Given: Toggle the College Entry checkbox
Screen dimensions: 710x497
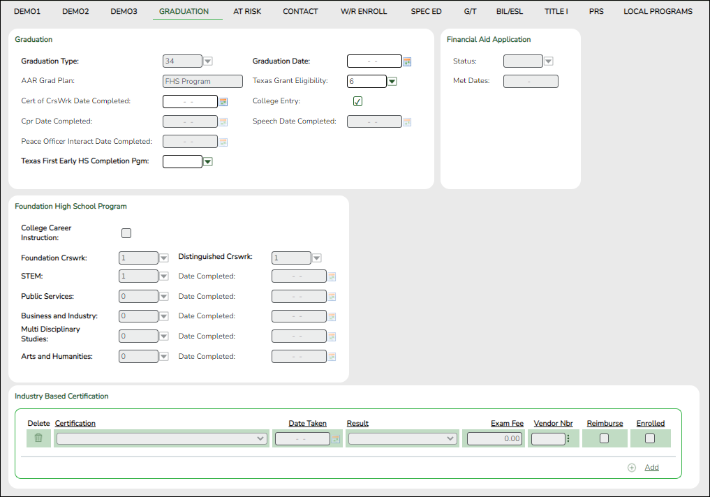Looking at the screenshot, I should tap(357, 101).
